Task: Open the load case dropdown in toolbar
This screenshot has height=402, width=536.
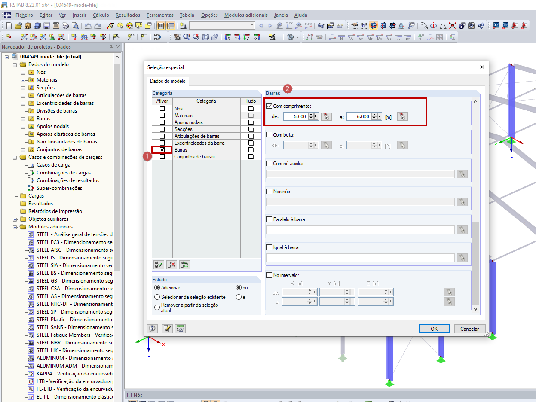Action: pyautogui.click(x=251, y=26)
